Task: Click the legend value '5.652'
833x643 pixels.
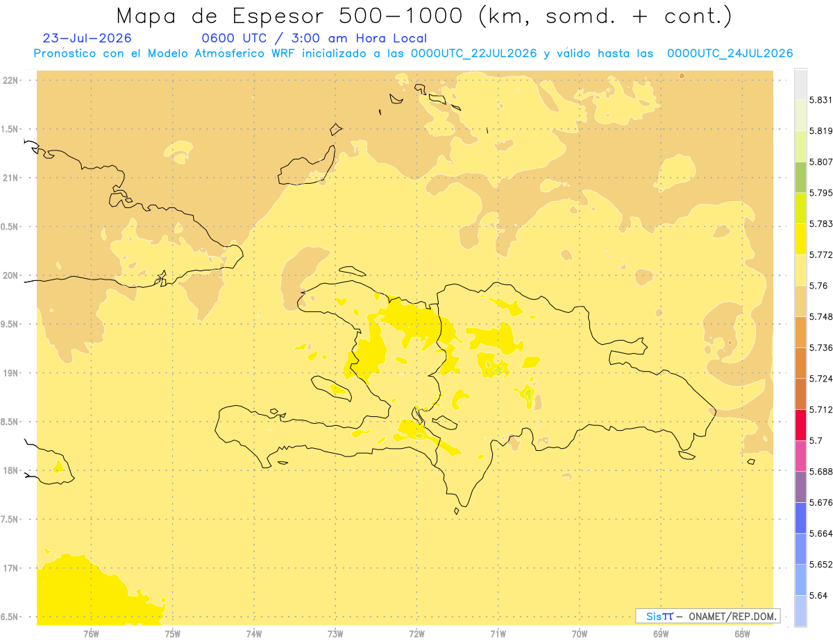Action: 820,565
